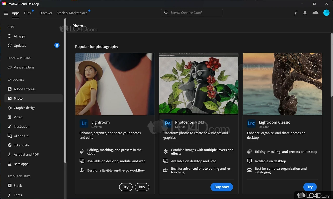Click the Lightroom preview image
Viewport: 333px width, 199px height.
point(115,84)
